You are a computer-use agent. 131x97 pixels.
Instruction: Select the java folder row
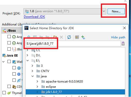pos(75,76)
